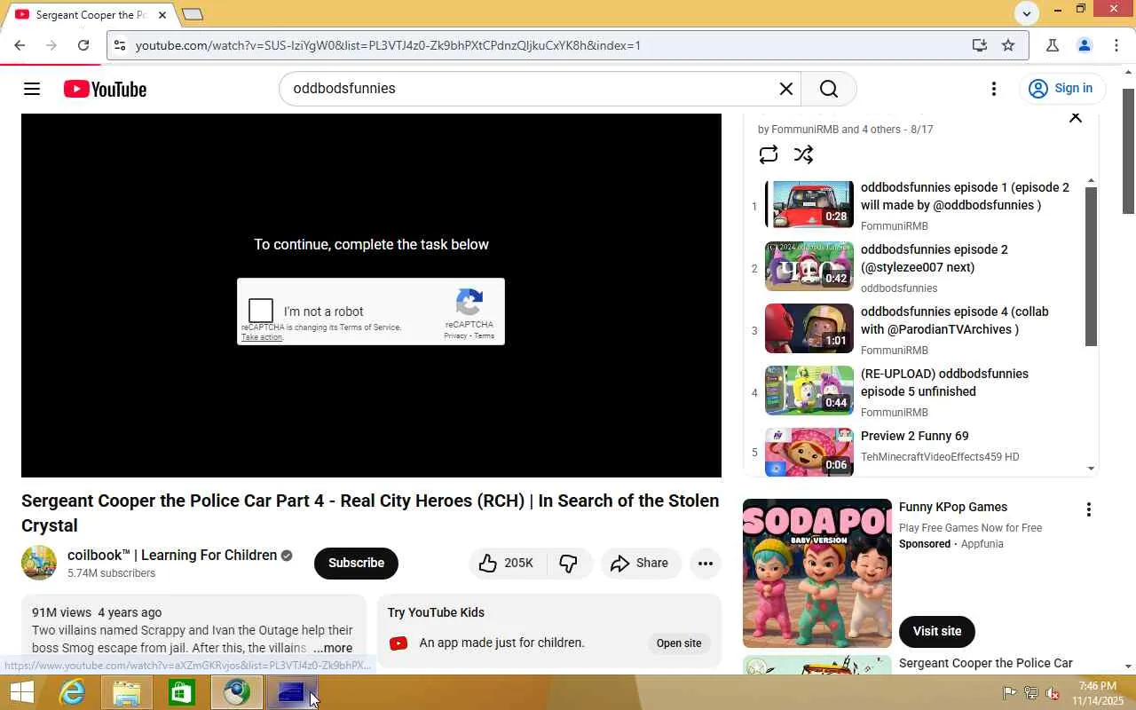Open (RE-UPLOAD) oddbodsfunnies episode 5 title
Viewport: 1136px width, 710px height.
(x=944, y=383)
